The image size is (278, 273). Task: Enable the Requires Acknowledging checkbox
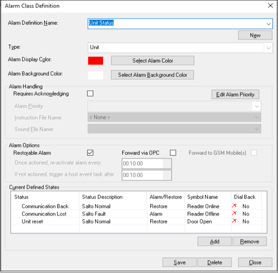[x=90, y=93]
